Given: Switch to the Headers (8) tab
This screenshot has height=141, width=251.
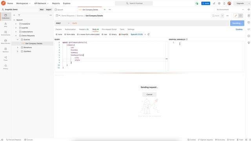Looking at the screenshot, I should click(x=84, y=29).
